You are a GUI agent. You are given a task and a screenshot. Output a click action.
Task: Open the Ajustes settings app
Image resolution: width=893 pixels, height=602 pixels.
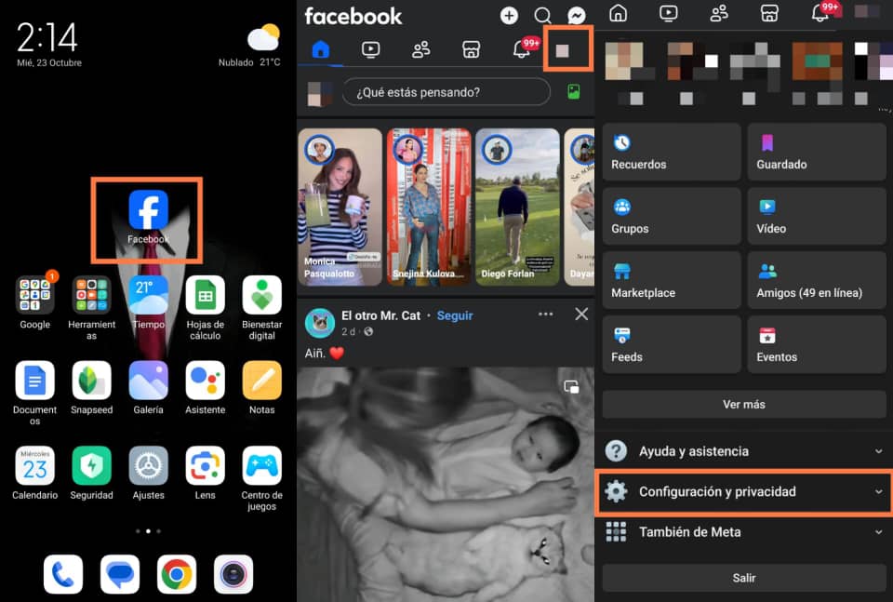pyautogui.click(x=148, y=466)
